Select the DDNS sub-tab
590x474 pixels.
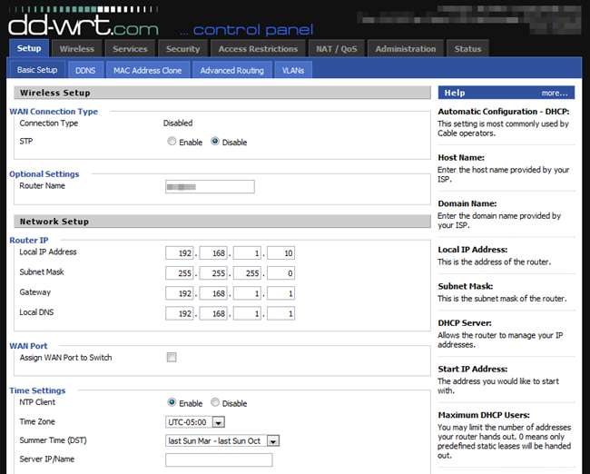point(85,70)
